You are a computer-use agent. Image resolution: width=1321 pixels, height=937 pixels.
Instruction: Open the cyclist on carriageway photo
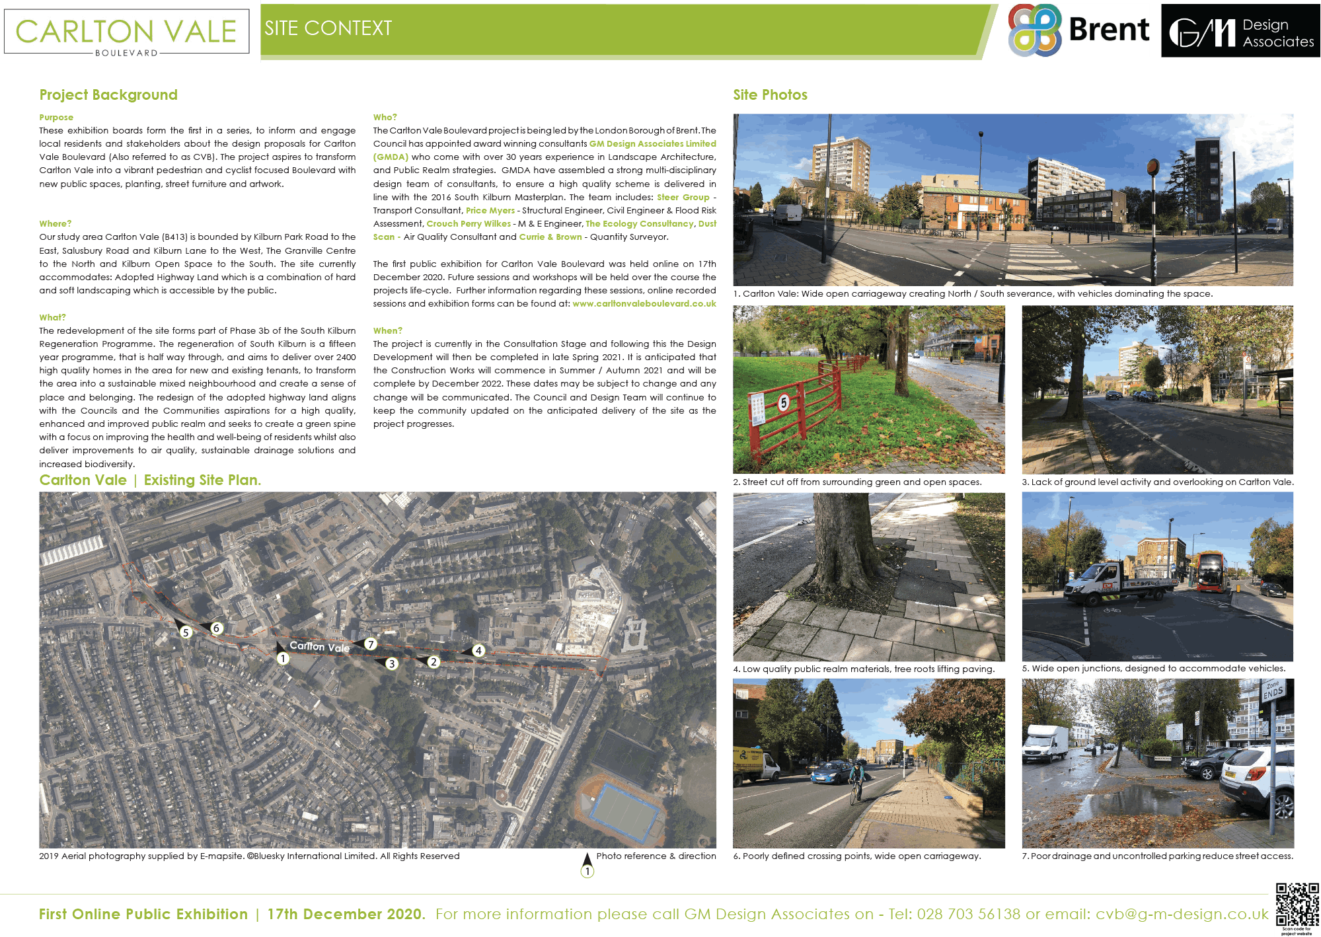[868, 763]
